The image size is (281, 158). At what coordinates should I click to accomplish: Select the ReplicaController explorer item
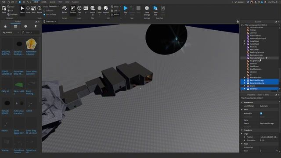[x=256, y=55]
